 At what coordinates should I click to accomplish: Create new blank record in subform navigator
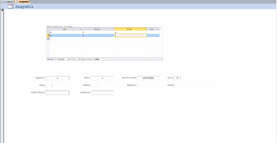(x=74, y=59)
